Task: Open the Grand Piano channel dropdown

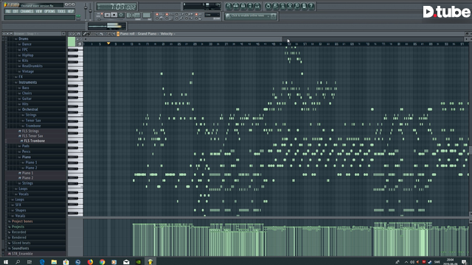Action: (x=147, y=34)
